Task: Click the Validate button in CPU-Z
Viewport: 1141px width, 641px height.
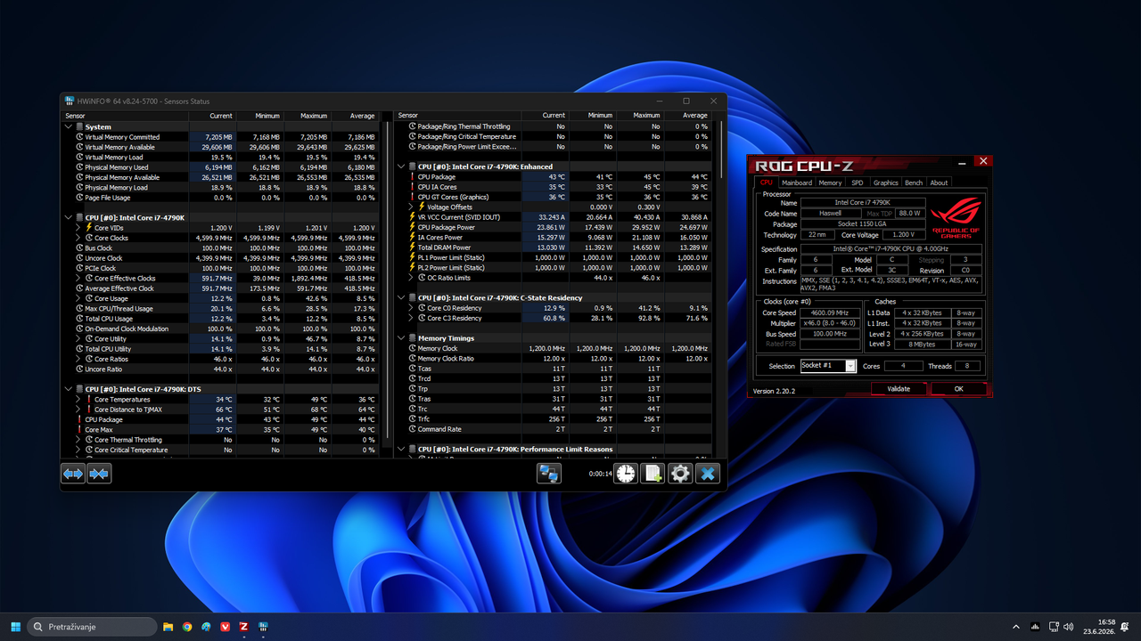Action: 899,389
